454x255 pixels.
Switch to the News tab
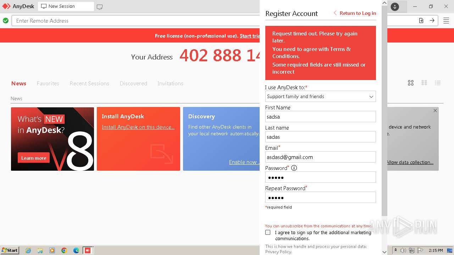19,84
